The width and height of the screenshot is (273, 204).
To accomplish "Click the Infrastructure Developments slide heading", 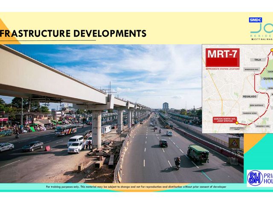I will pos(73,33).
